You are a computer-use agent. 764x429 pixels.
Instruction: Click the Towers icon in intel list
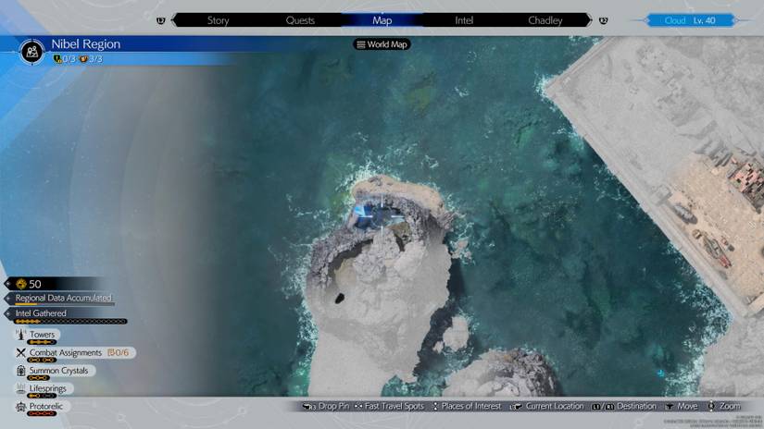click(20, 335)
